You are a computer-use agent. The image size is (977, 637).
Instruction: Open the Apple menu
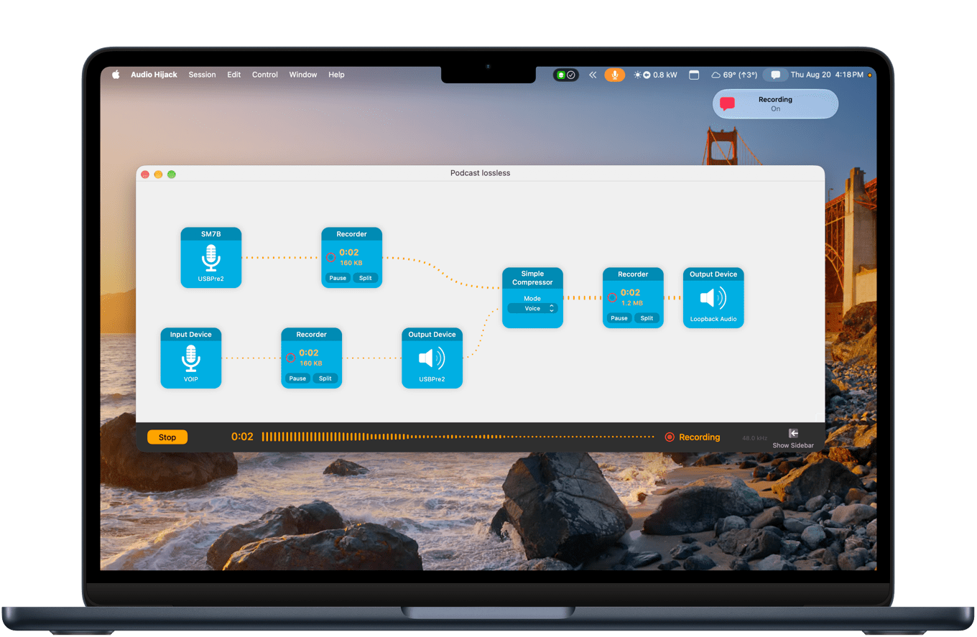[x=115, y=75]
